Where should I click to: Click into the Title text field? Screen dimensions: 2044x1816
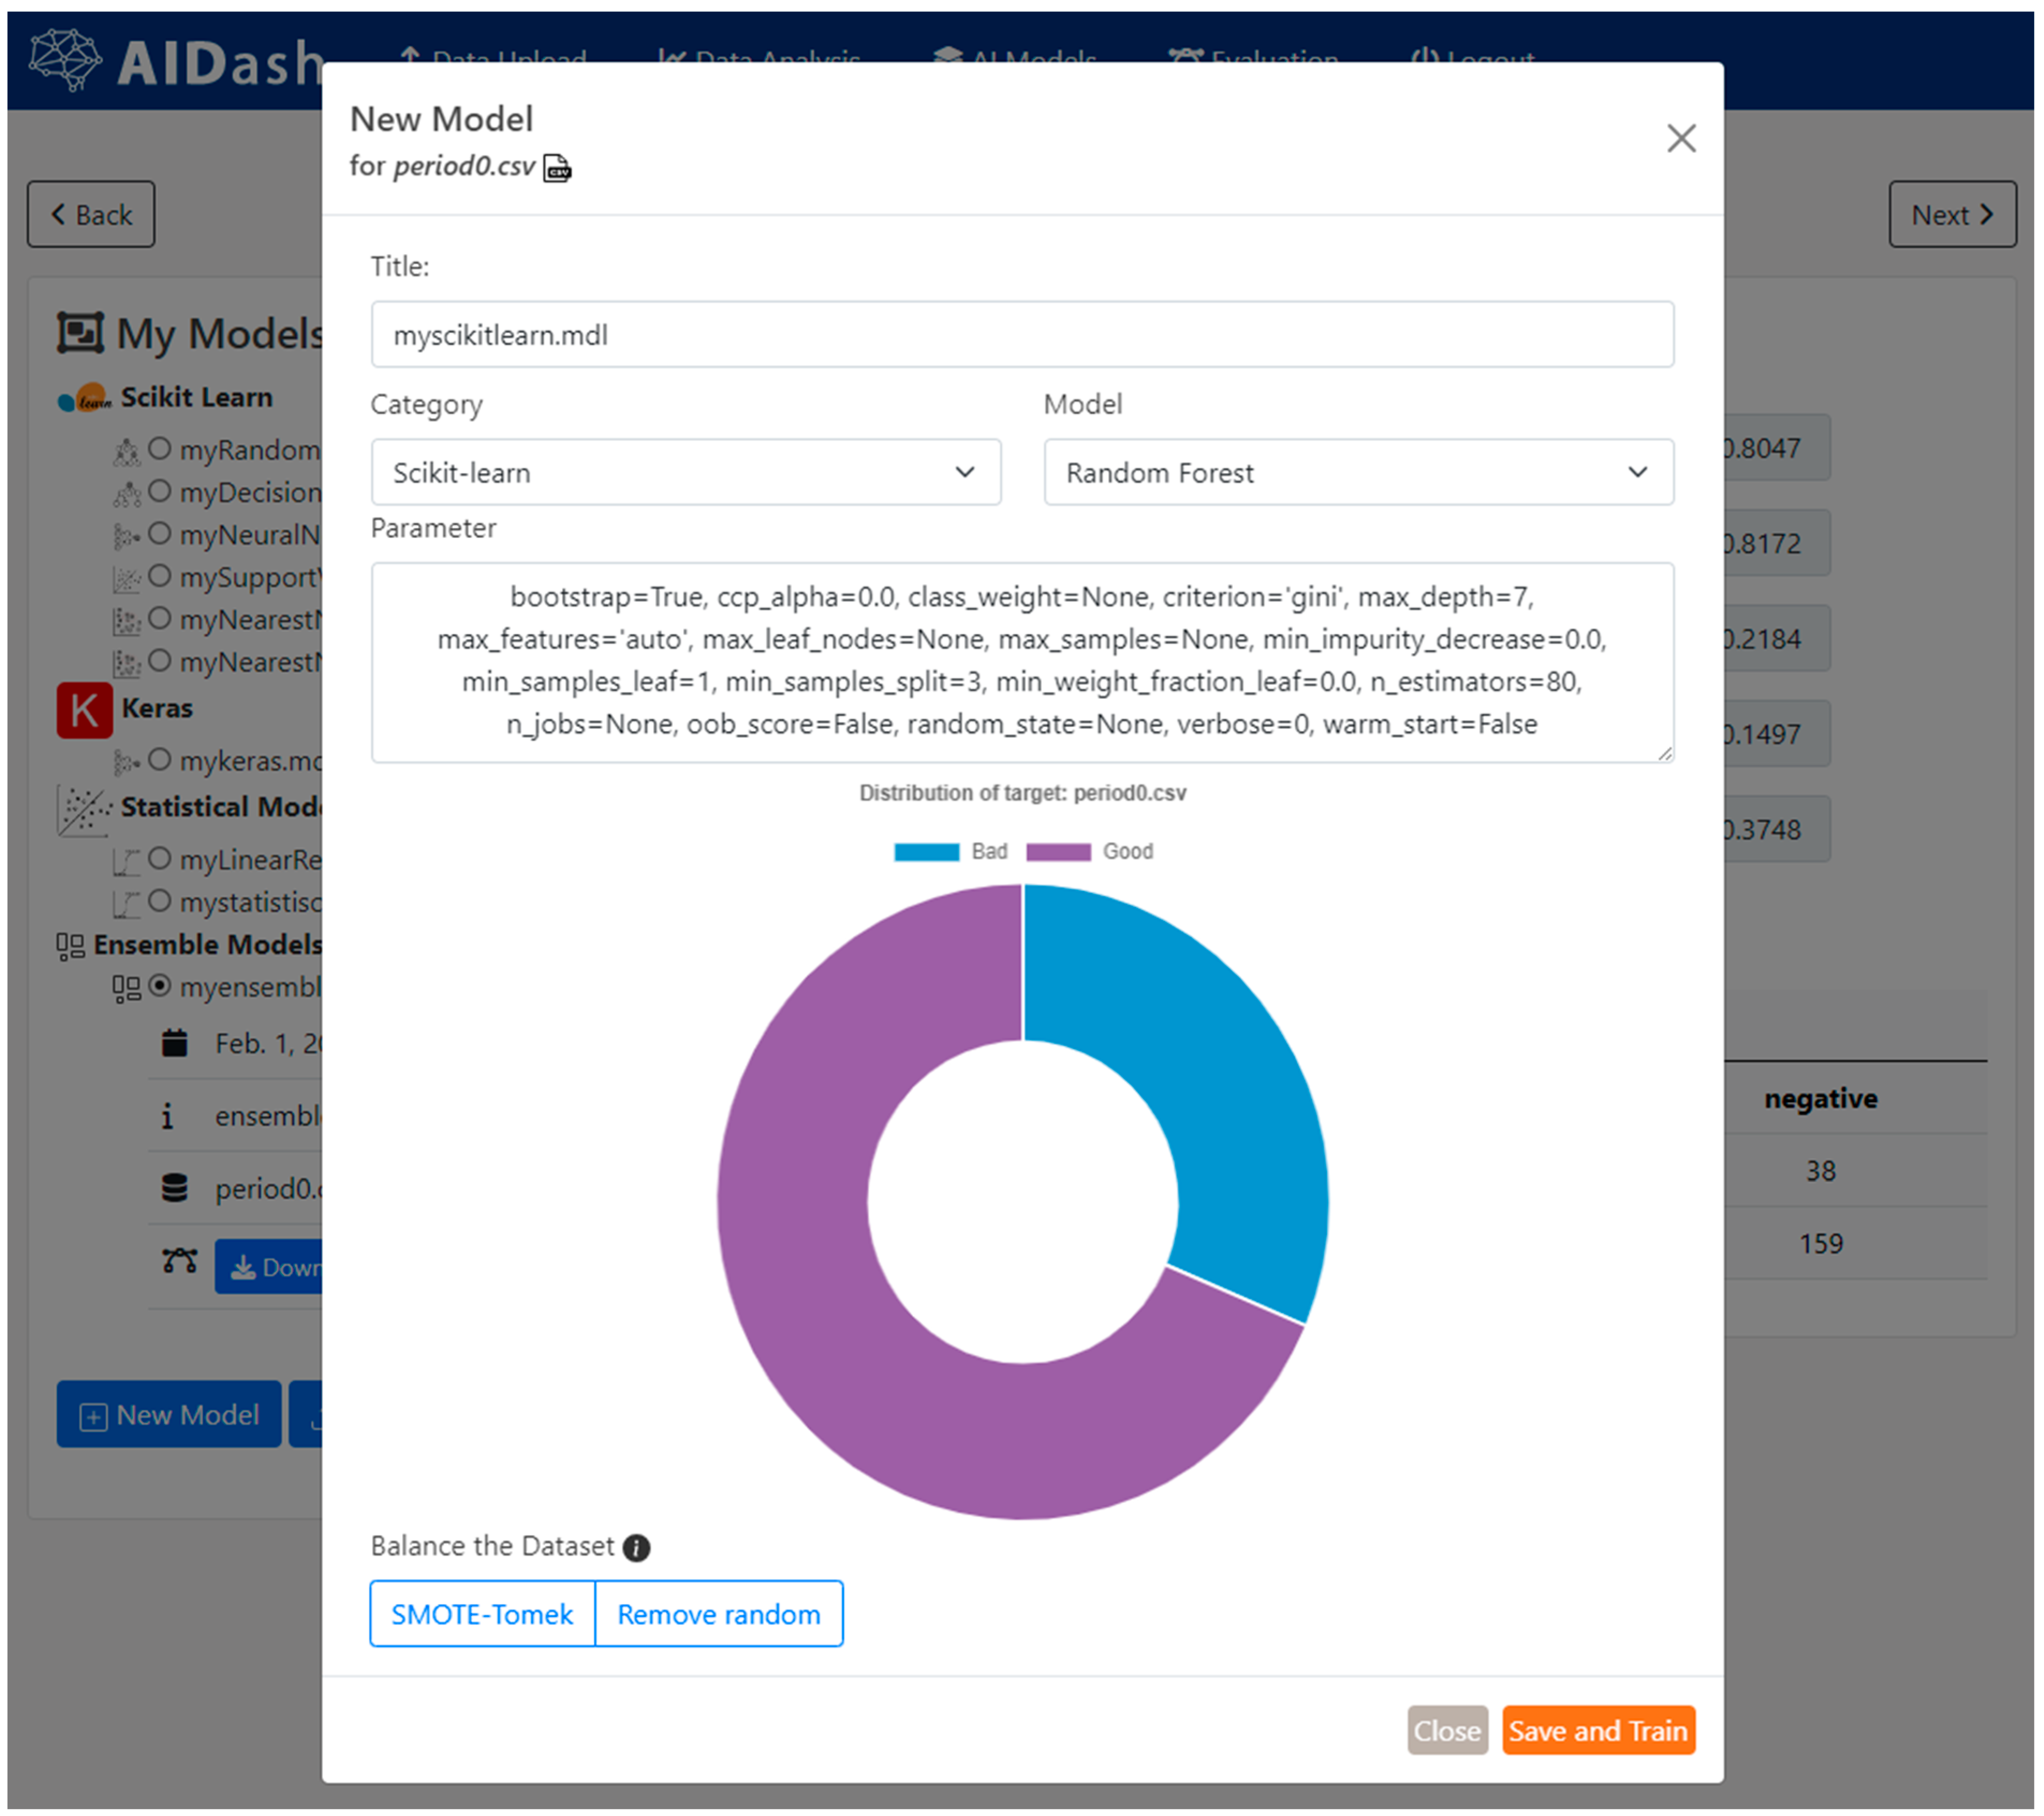click(1021, 335)
